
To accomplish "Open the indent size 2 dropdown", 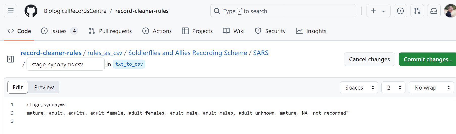I will (393, 88).
